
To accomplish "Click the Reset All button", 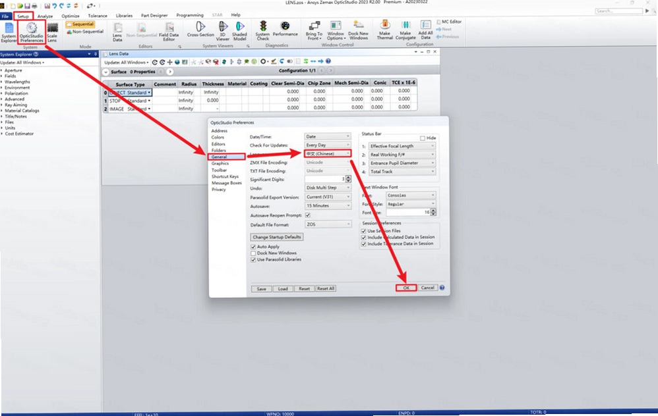I will (x=326, y=289).
